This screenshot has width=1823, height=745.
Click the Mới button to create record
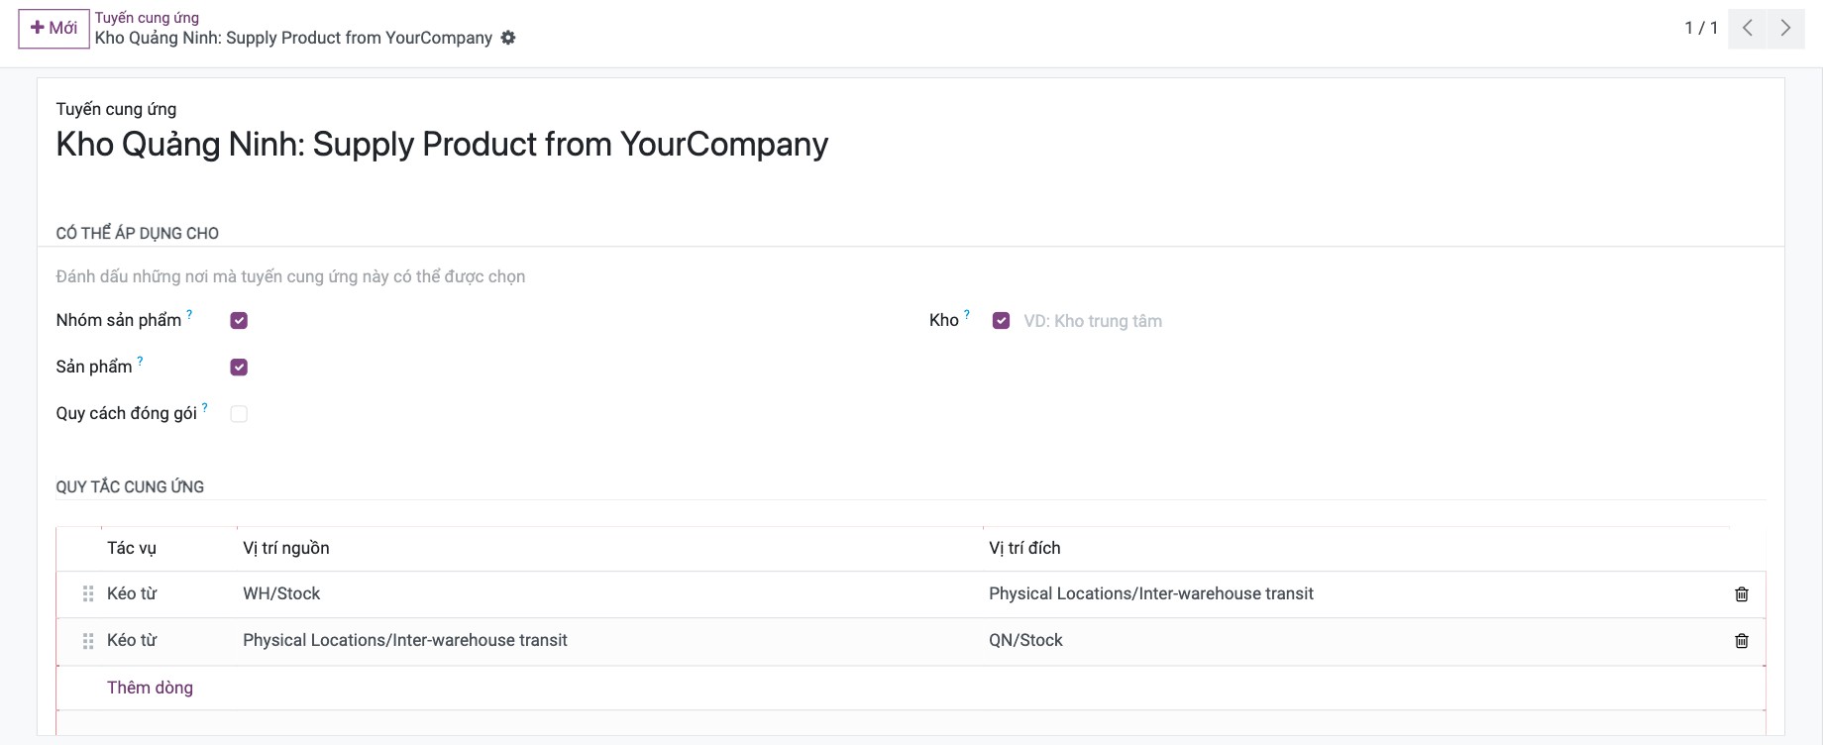point(54,29)
